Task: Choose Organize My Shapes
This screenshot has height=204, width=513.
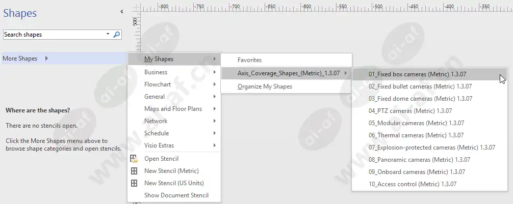Action: coord(286,86)
